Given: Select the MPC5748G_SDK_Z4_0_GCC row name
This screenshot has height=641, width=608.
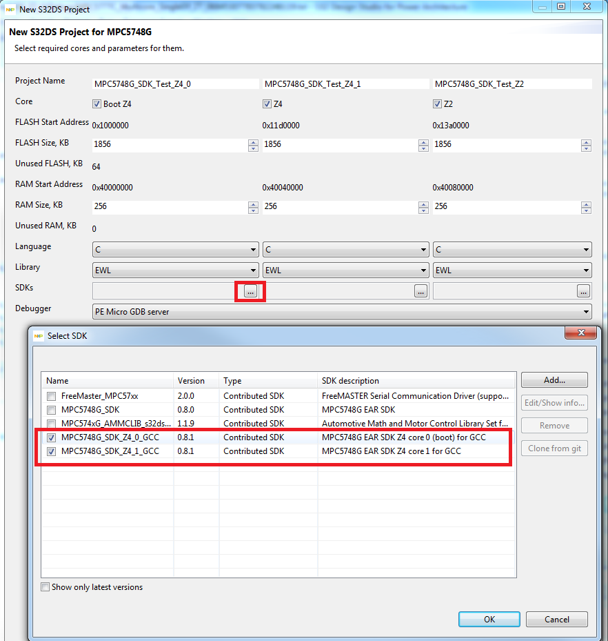Looking at the screenshot, I should pyautogui.click(x=110, y=437).
